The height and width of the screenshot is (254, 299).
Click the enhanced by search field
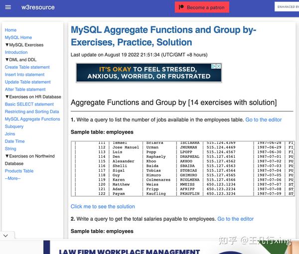[287, 7]
